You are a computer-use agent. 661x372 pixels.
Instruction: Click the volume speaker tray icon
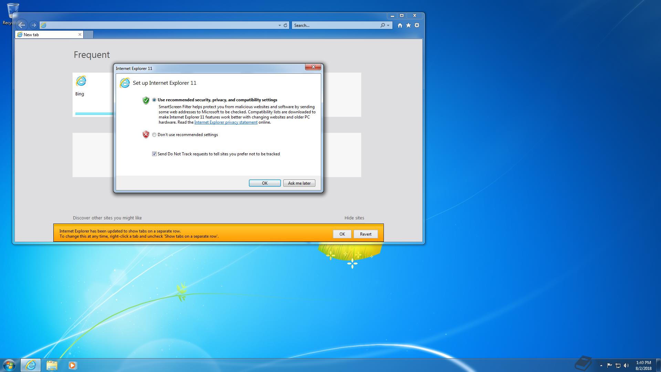(x=626, y=365)
